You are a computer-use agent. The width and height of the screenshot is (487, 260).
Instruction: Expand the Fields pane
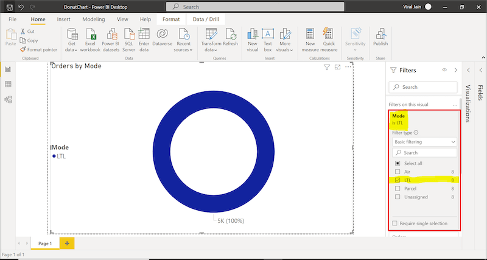tap(480, 70)
